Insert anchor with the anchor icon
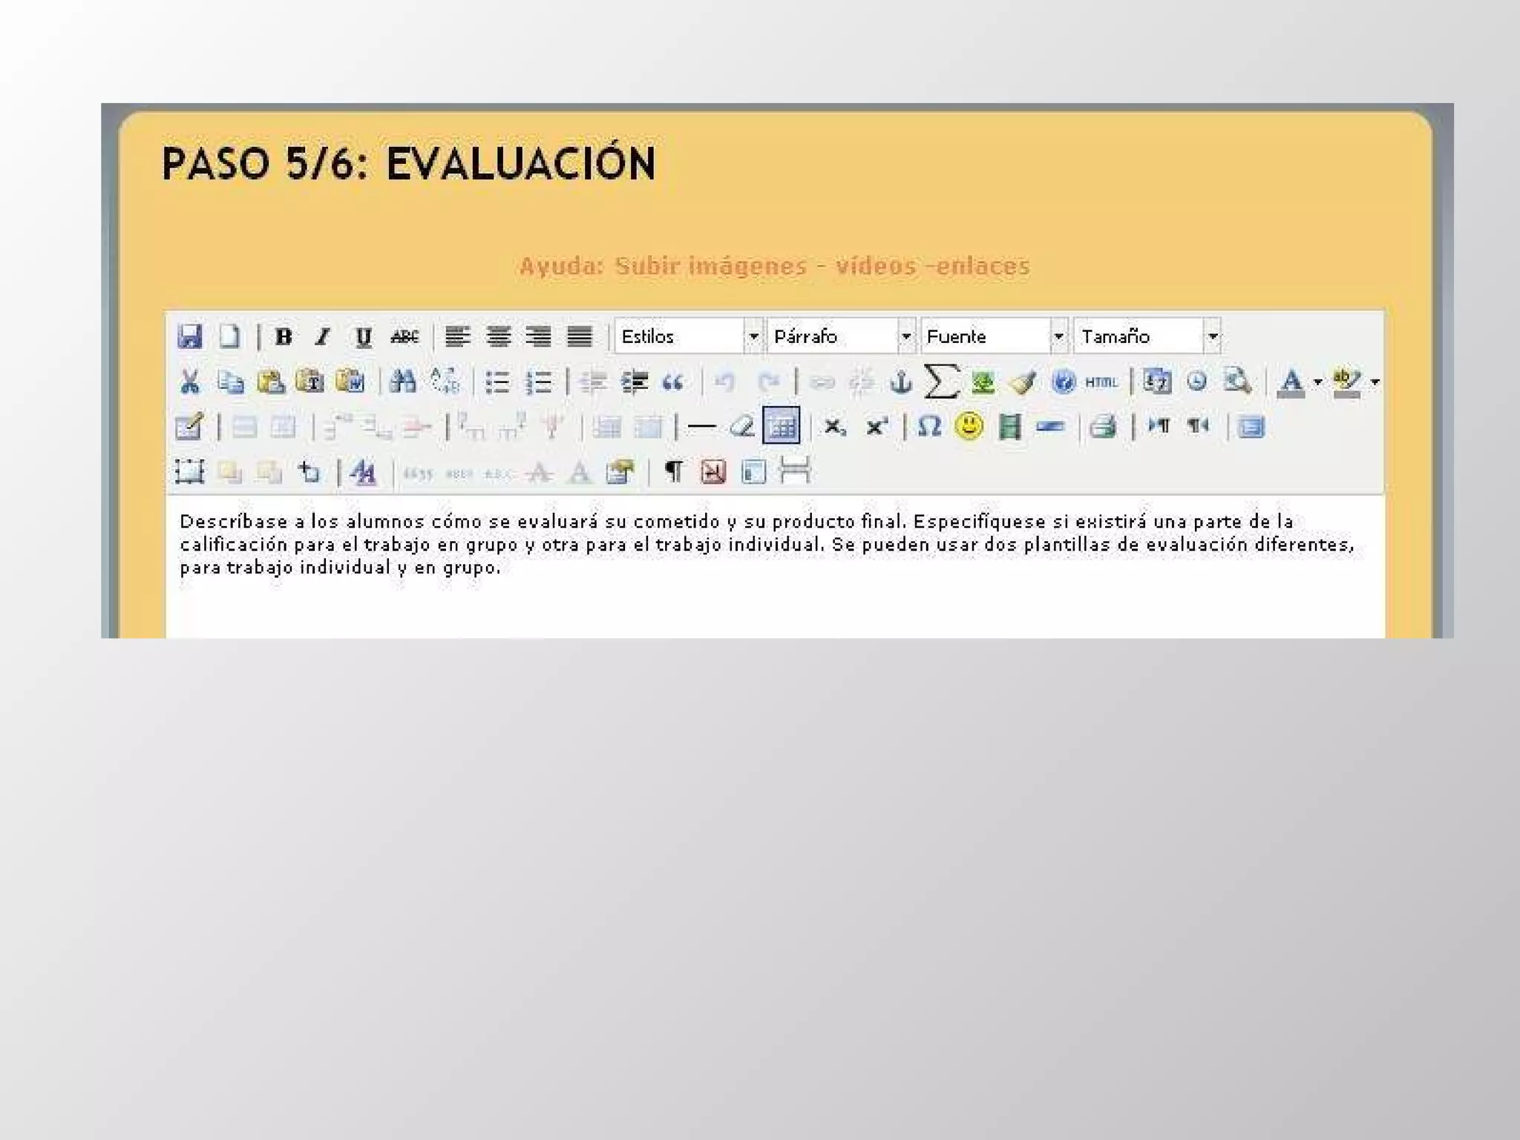The width and height of the screenshot is (1520, 1140). [x=900, y=382]
